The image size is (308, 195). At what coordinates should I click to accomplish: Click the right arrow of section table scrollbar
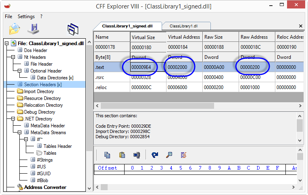[300, 106]
